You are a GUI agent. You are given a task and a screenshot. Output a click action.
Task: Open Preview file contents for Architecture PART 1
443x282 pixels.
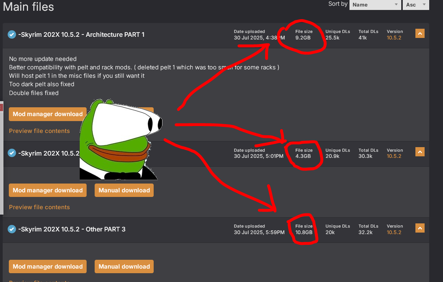pyautogui.click(x=39, y=131)
